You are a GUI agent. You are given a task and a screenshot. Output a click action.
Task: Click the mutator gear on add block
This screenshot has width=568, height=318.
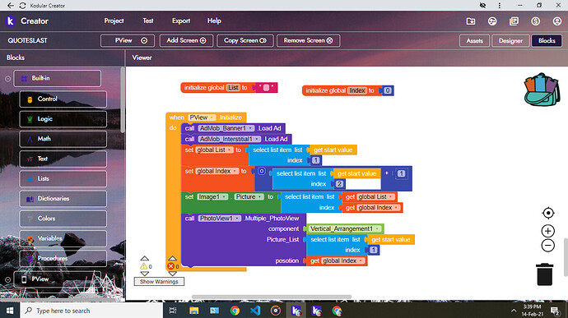262,171
